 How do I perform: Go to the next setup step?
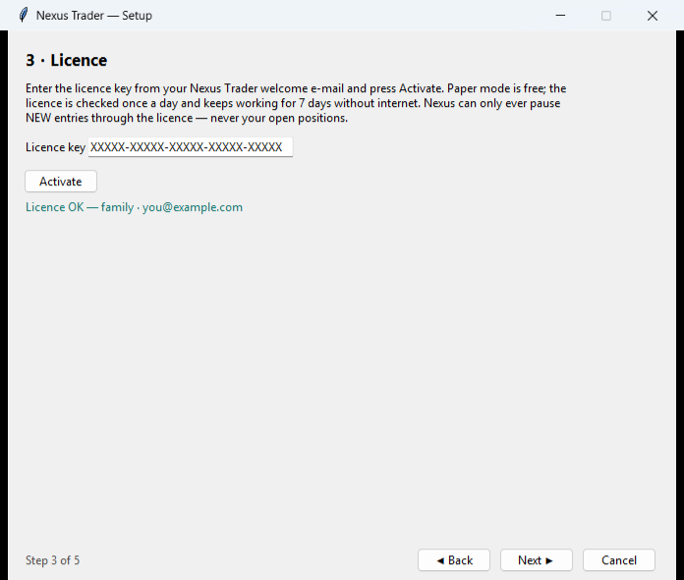coord(537,560)
